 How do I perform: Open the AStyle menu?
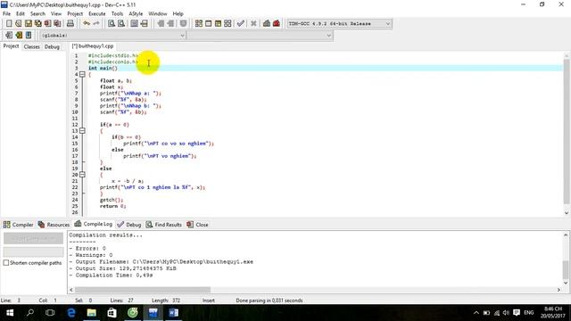[x=136, y=14]
